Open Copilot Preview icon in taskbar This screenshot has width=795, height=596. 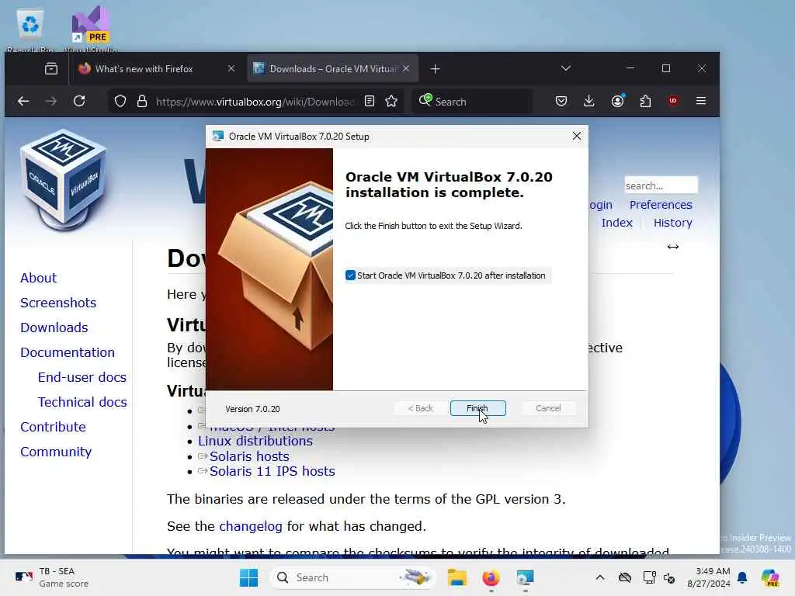769,577
